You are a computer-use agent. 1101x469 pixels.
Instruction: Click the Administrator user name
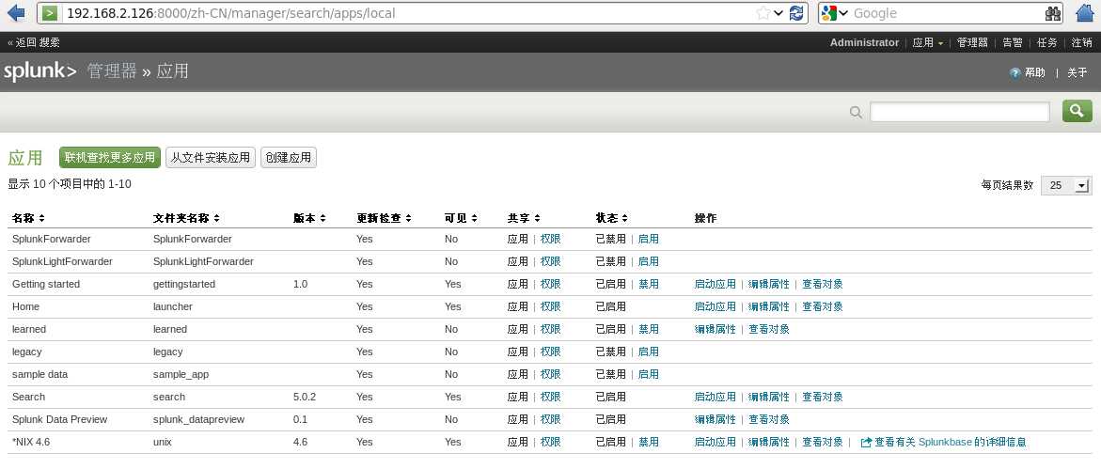(864, 43)
